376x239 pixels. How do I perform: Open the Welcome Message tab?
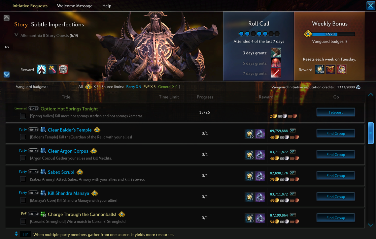coord(75,6)
